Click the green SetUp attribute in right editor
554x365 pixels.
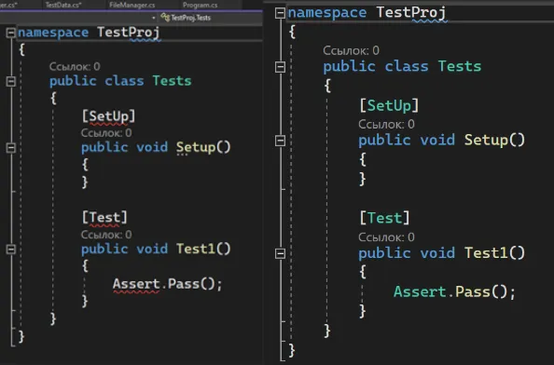pos(389,105)
